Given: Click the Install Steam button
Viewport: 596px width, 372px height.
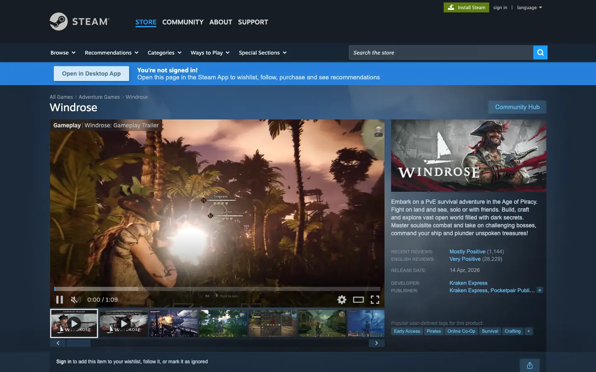Looking at the screenshot, I should click(466, 7).
